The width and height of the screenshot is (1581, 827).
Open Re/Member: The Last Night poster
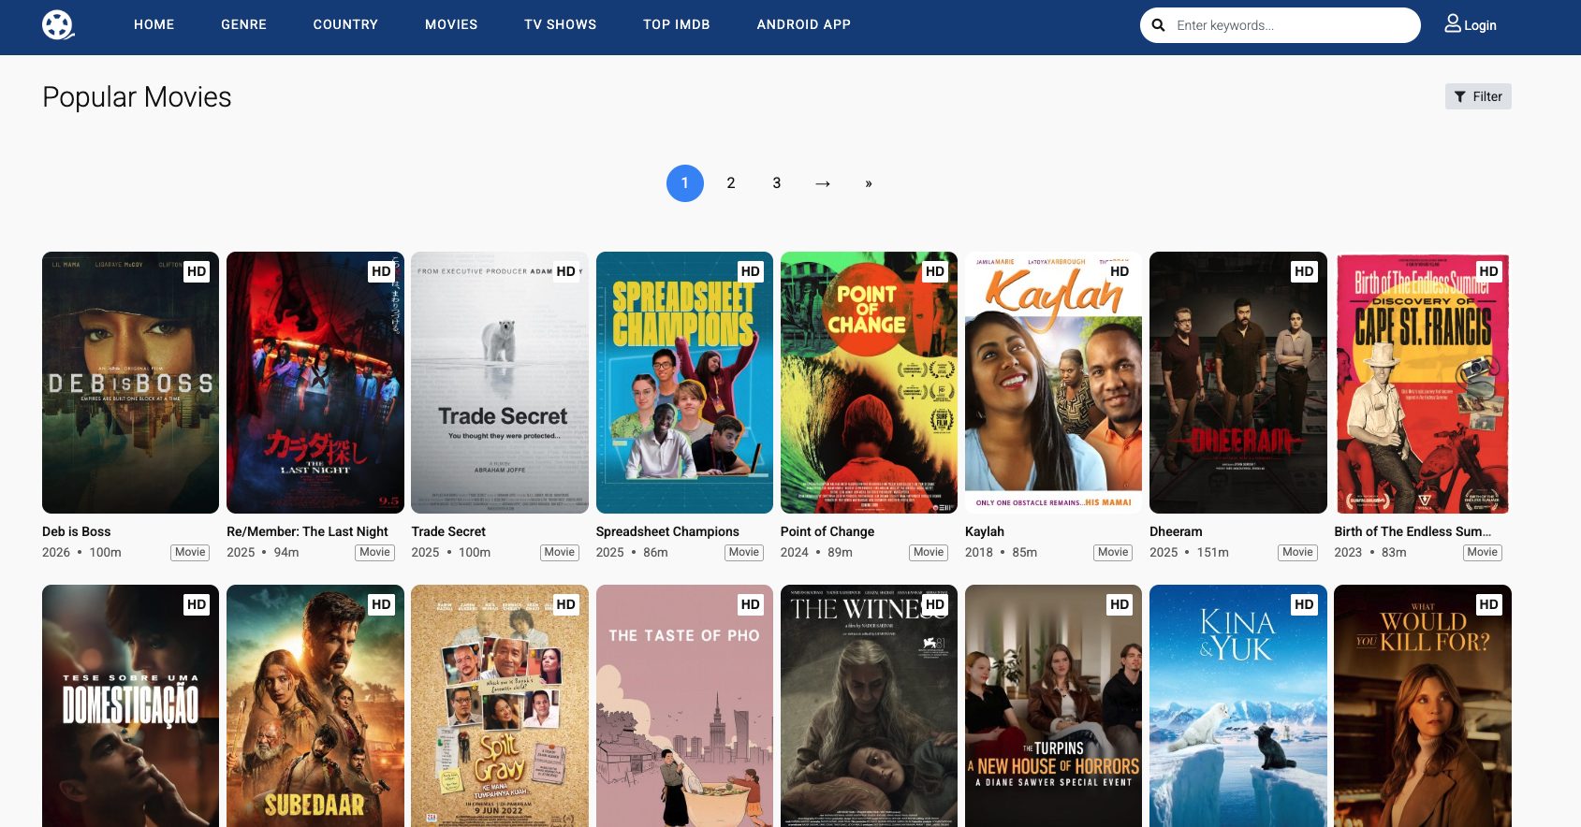pos(315,383)
